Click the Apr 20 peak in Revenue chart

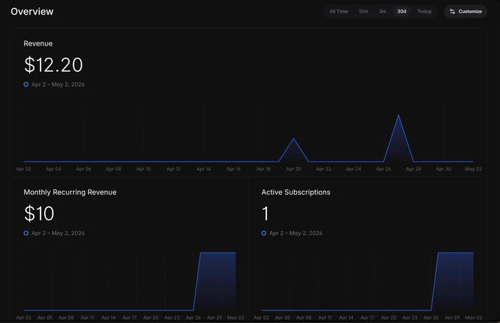293,139
